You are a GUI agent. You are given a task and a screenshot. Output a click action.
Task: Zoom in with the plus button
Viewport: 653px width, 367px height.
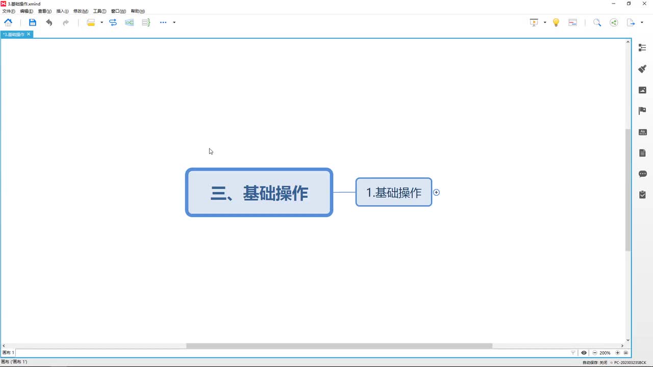click(x=618, y=353)
